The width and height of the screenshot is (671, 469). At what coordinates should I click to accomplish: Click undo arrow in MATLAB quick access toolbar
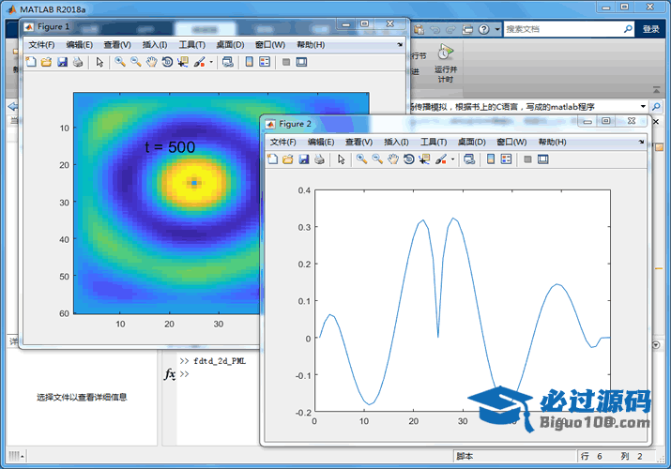[435, 29]
